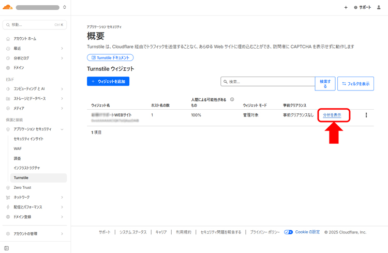Viewport: 388px width, 253px height.
Task: Click the ネットワーク icon
Action: coord(8,197)
